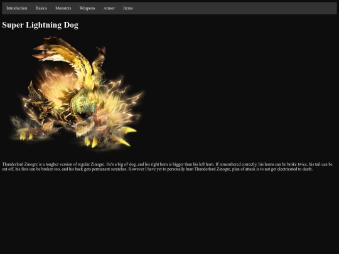Open the Introduction page in the navbar
The image size is (339, 254).
pos(17,8)
